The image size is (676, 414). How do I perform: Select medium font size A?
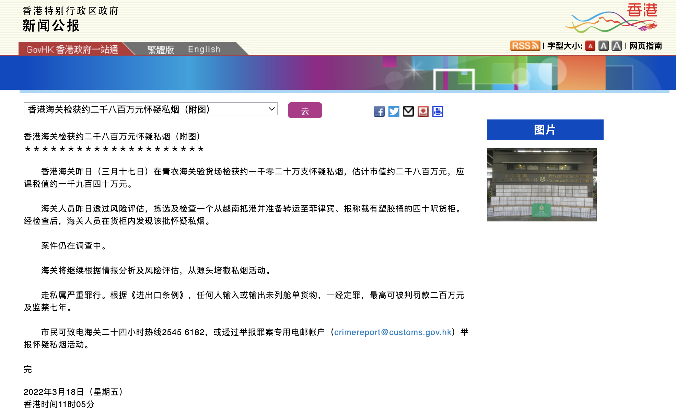tap(603, 46)
